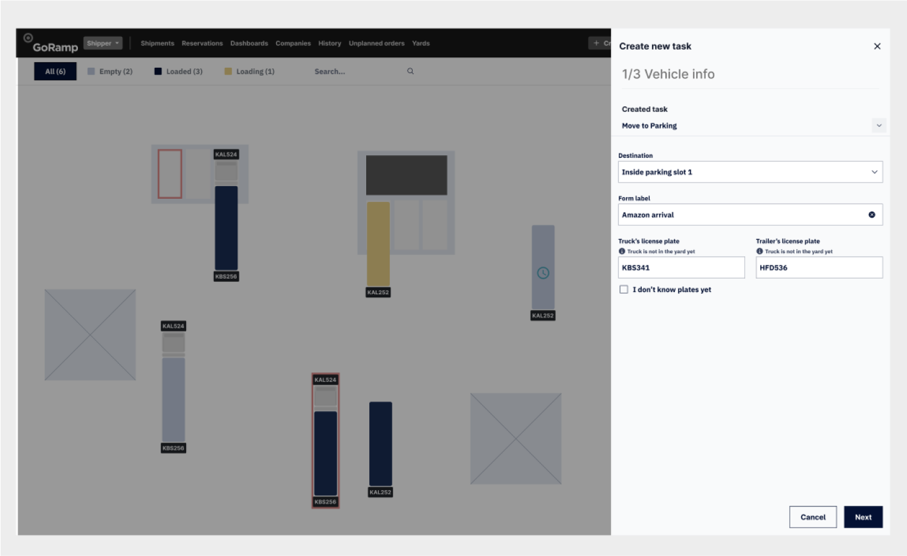The image size is (907, 556).
Task: Open the Shipper role dropdown
Action: pos(103,43)
